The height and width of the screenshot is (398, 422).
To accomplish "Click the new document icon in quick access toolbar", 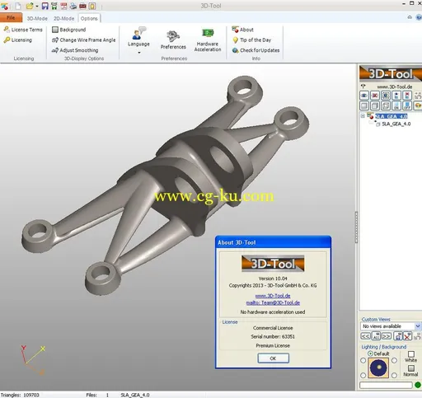I will (x=18, y=6).
